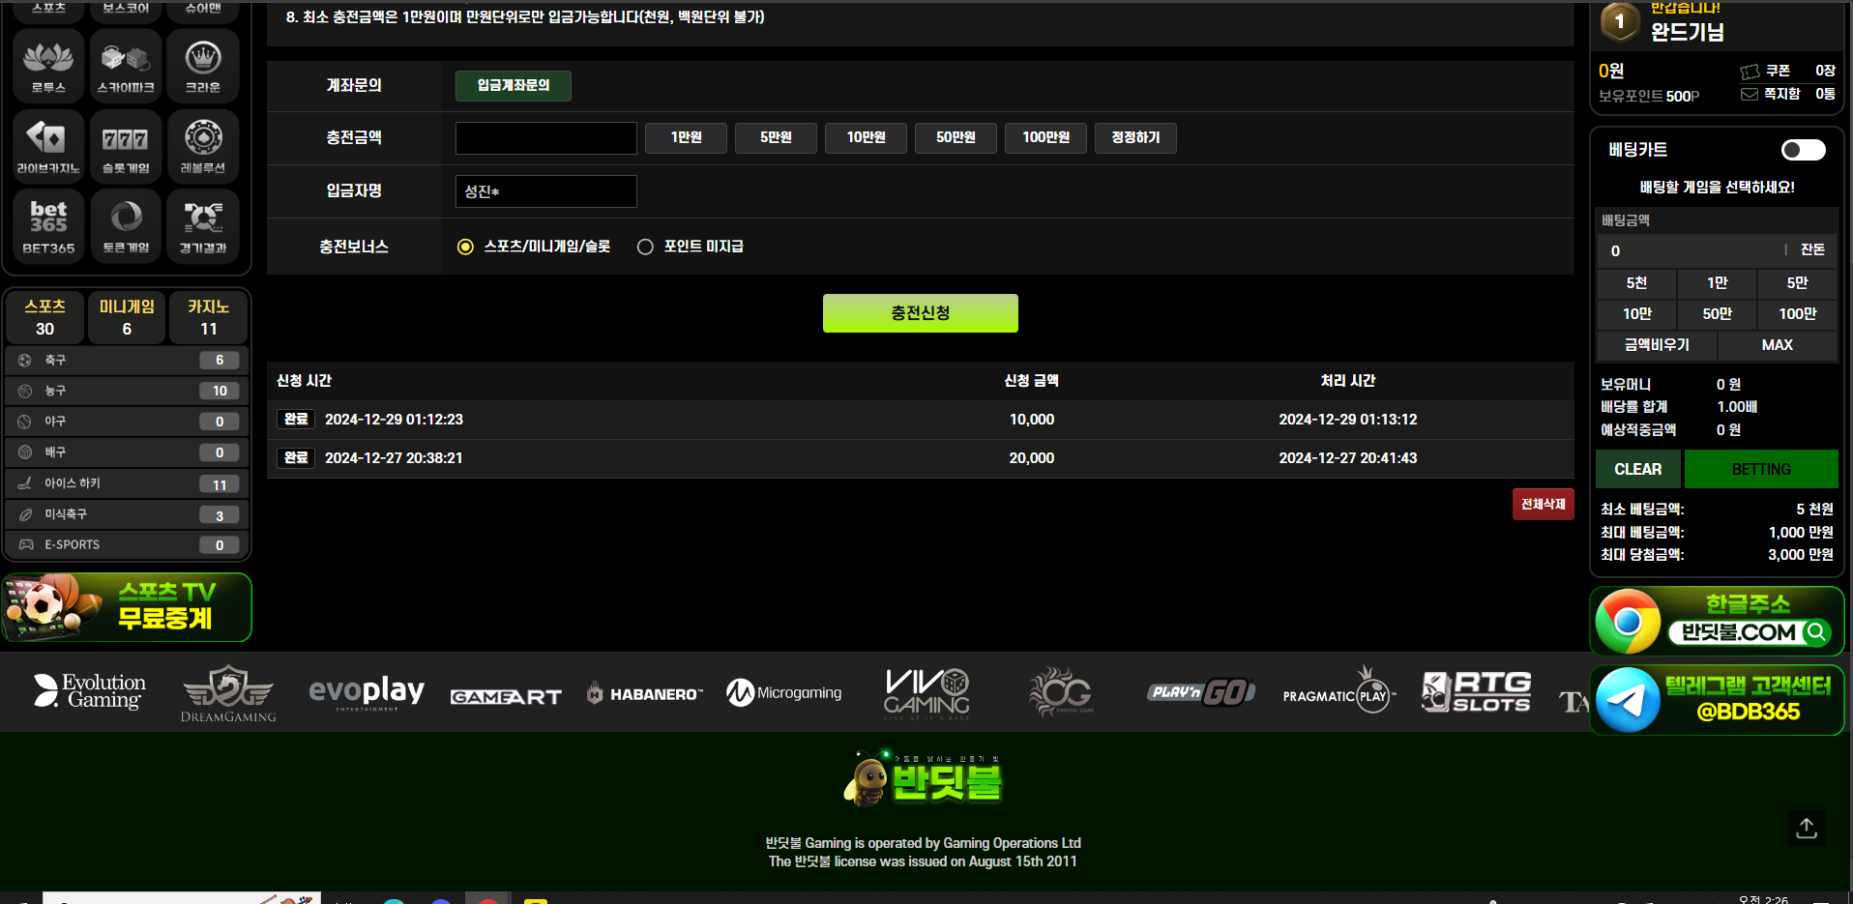Open the 스포츠 TV 무료중계 banner
The image size is (1853, 904).
tap(127, 607)
